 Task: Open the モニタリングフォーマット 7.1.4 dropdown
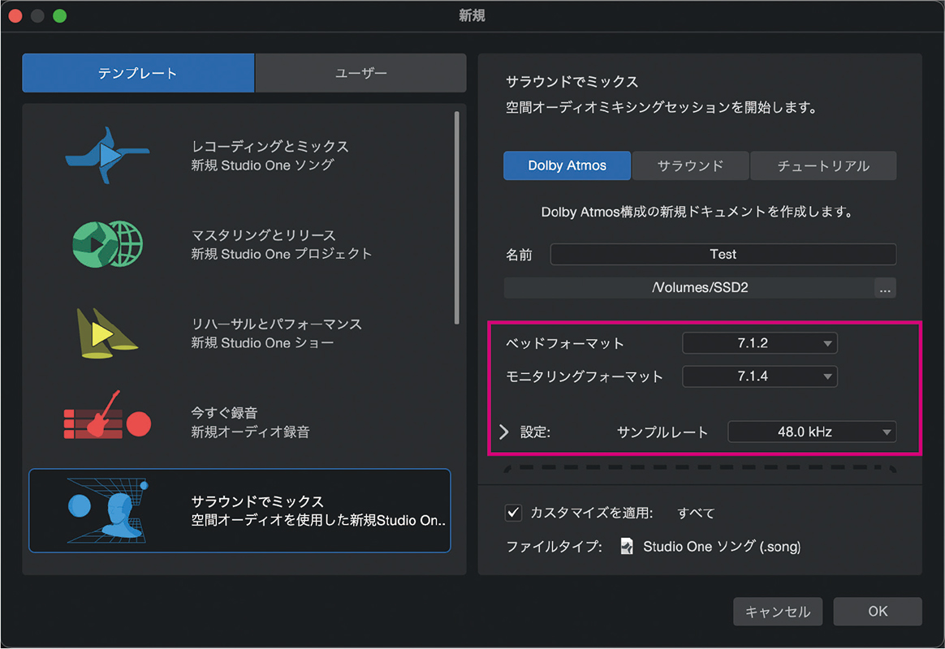tap(759, 376)
